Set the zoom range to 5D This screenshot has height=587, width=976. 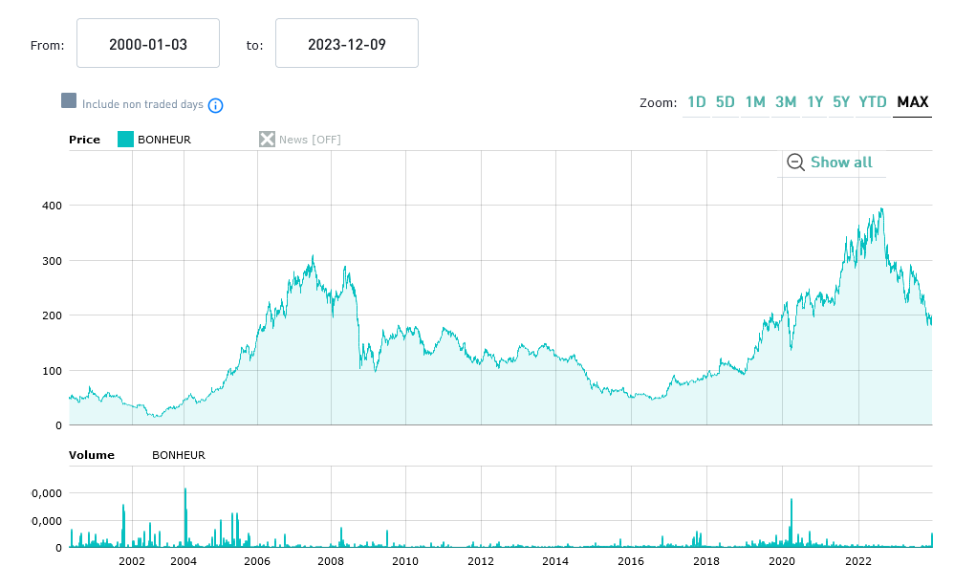[726, 102]
